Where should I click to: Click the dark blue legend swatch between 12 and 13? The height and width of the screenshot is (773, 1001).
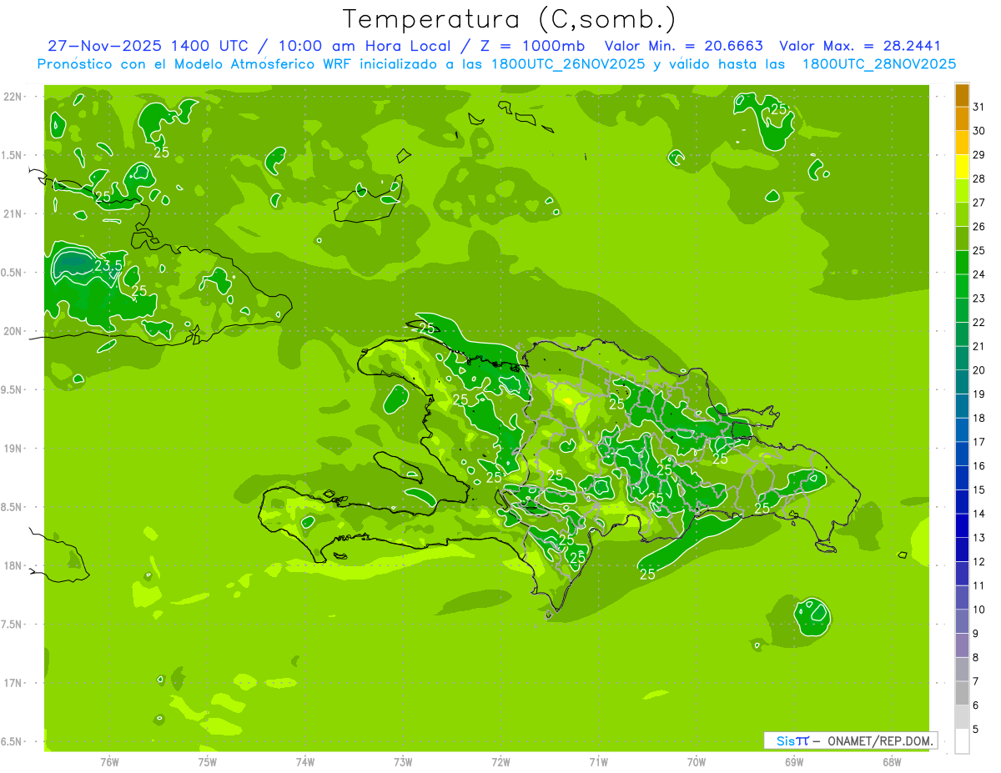[x=962, y=550]
